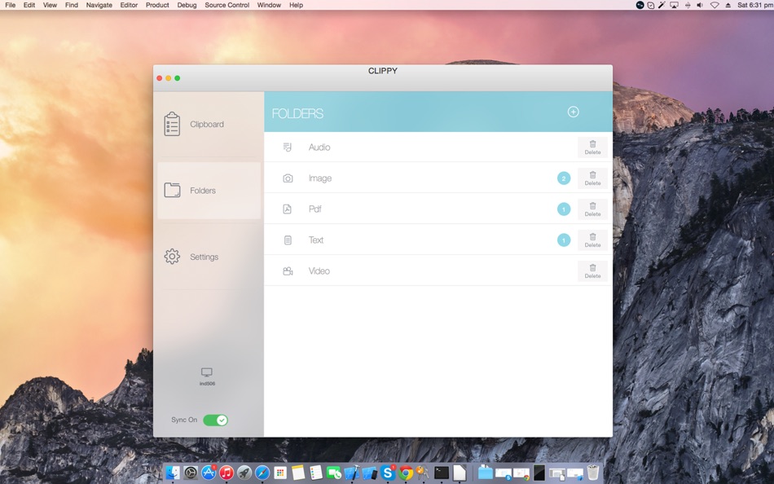
Task: Open Terminal from the dock
Action: point(442,473)
